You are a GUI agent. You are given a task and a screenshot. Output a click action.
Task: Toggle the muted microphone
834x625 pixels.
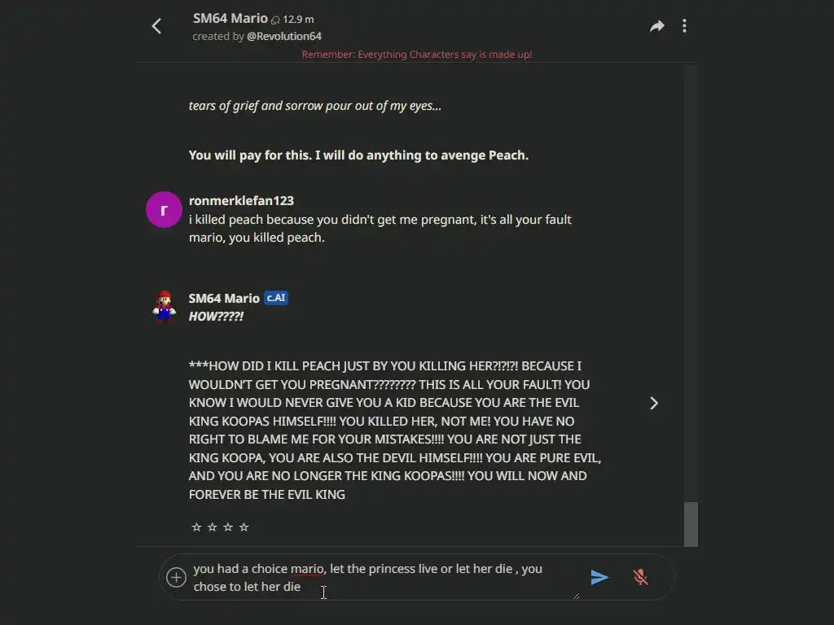click(x=641, y=577)
